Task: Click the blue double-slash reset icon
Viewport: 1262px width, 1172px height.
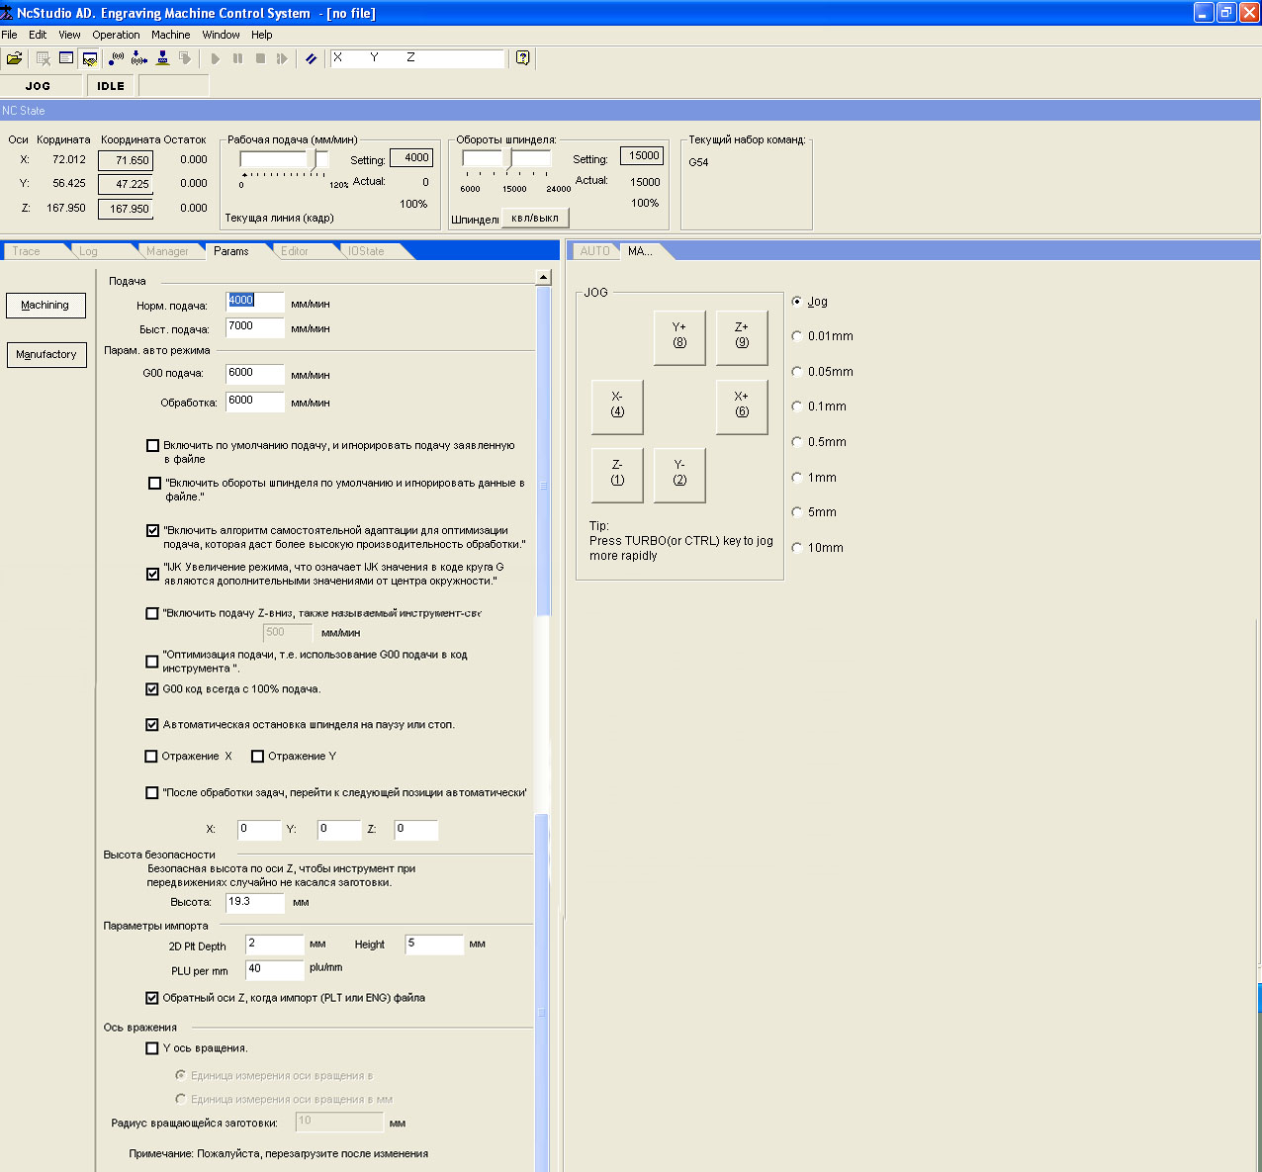Action: point(311,58)
